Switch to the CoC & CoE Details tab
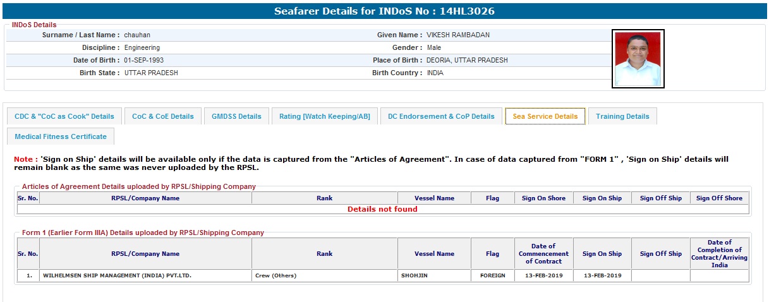Viewport: 781px width, 302px height. 163,116
